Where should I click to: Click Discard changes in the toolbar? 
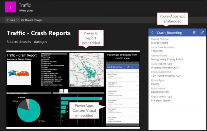click(32, 20)
